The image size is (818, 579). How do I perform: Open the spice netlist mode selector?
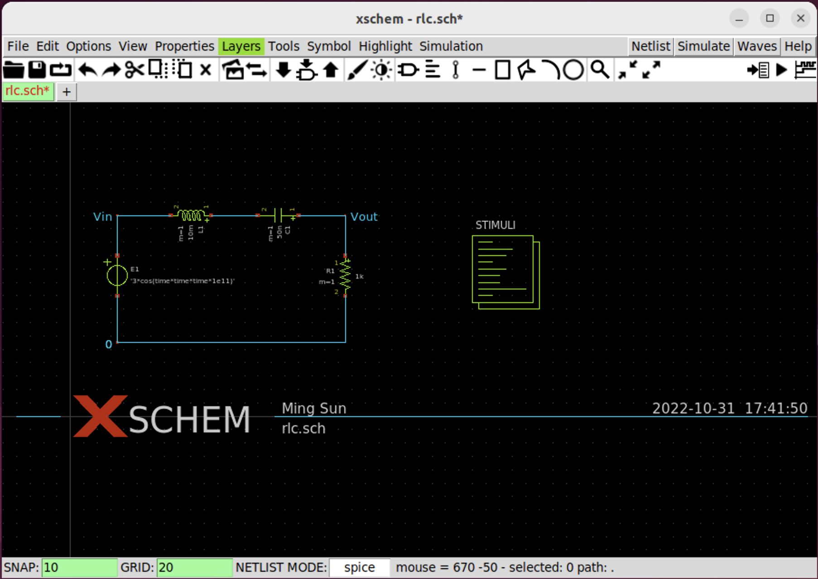(359, 567)
